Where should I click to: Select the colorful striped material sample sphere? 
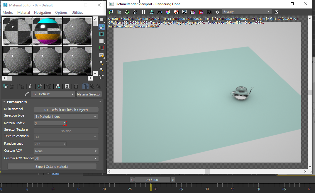point(48,31)
